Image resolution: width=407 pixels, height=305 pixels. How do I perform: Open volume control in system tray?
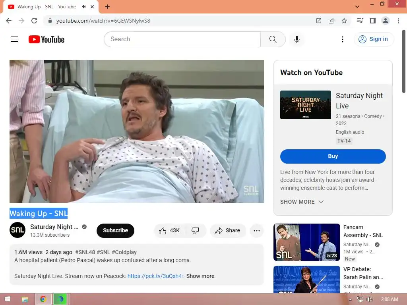pos(369,299)
